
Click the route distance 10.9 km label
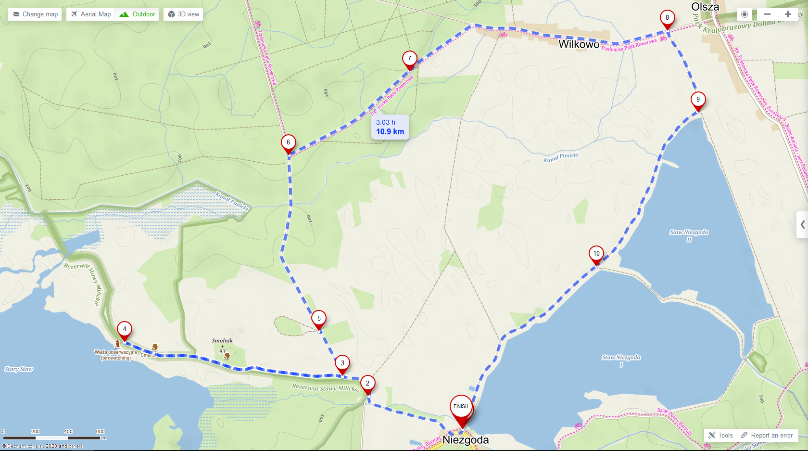[x=390, y=131]
